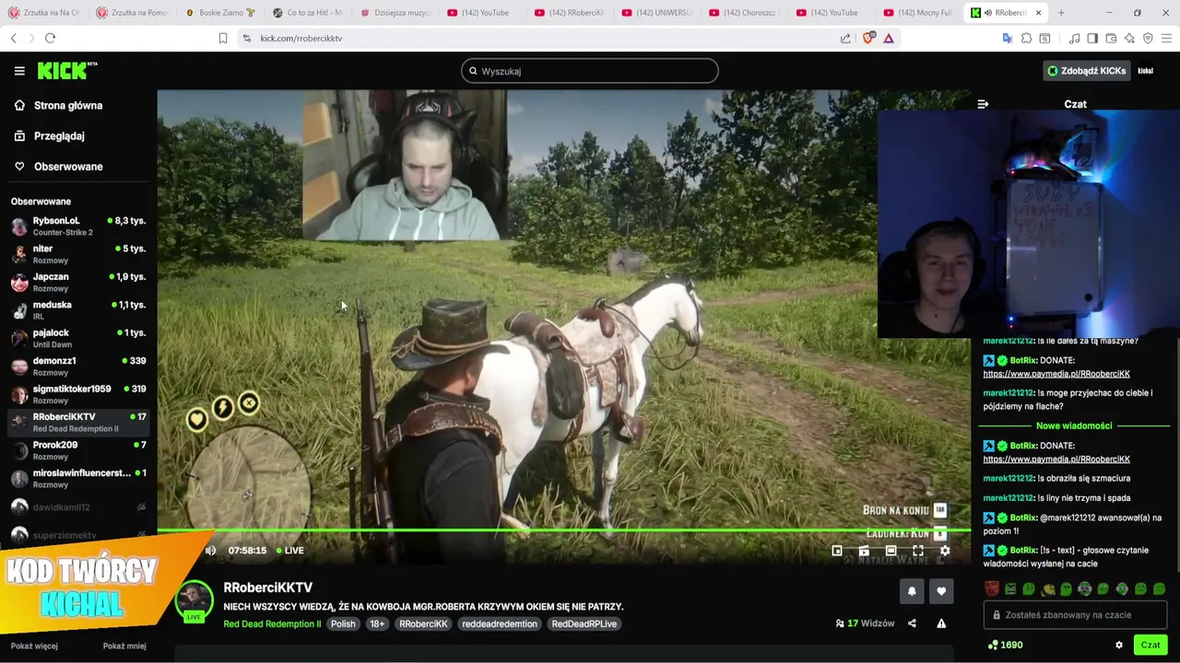Send message with the Czat button
Image resolution: width=1180 pixels, height=663 pixels.
(x=1150, y=646)
